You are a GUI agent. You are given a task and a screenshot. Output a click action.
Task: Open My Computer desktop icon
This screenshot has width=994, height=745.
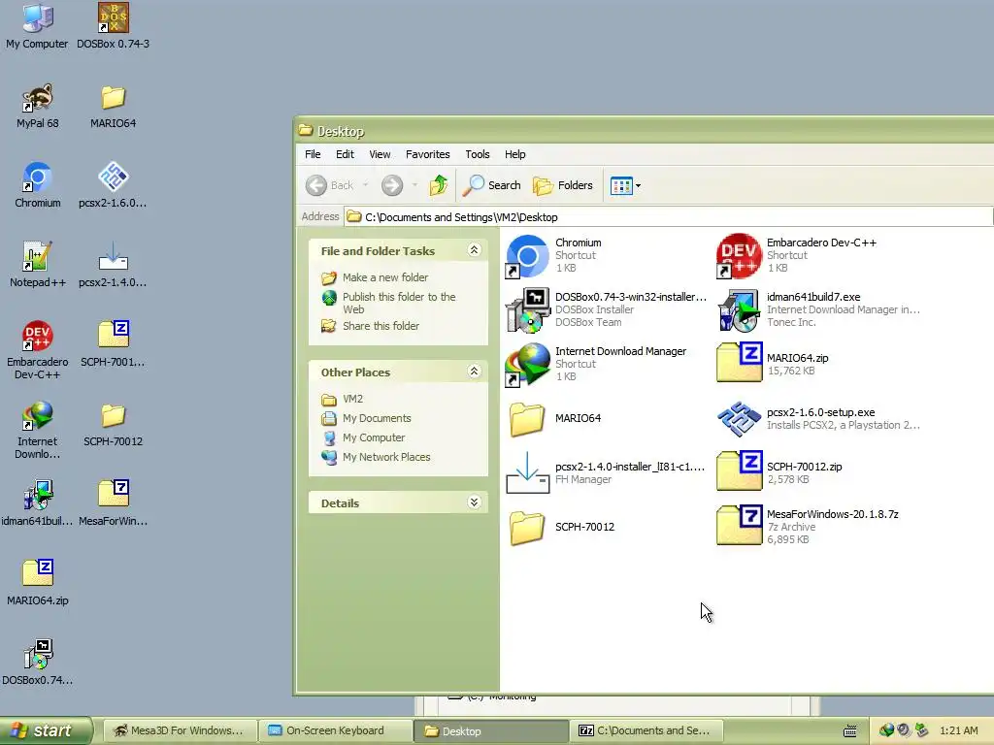(x=37, y=26)
